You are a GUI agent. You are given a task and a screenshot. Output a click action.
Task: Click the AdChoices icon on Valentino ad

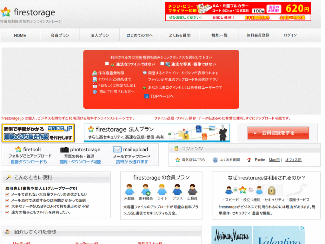[x=302, y=228]
